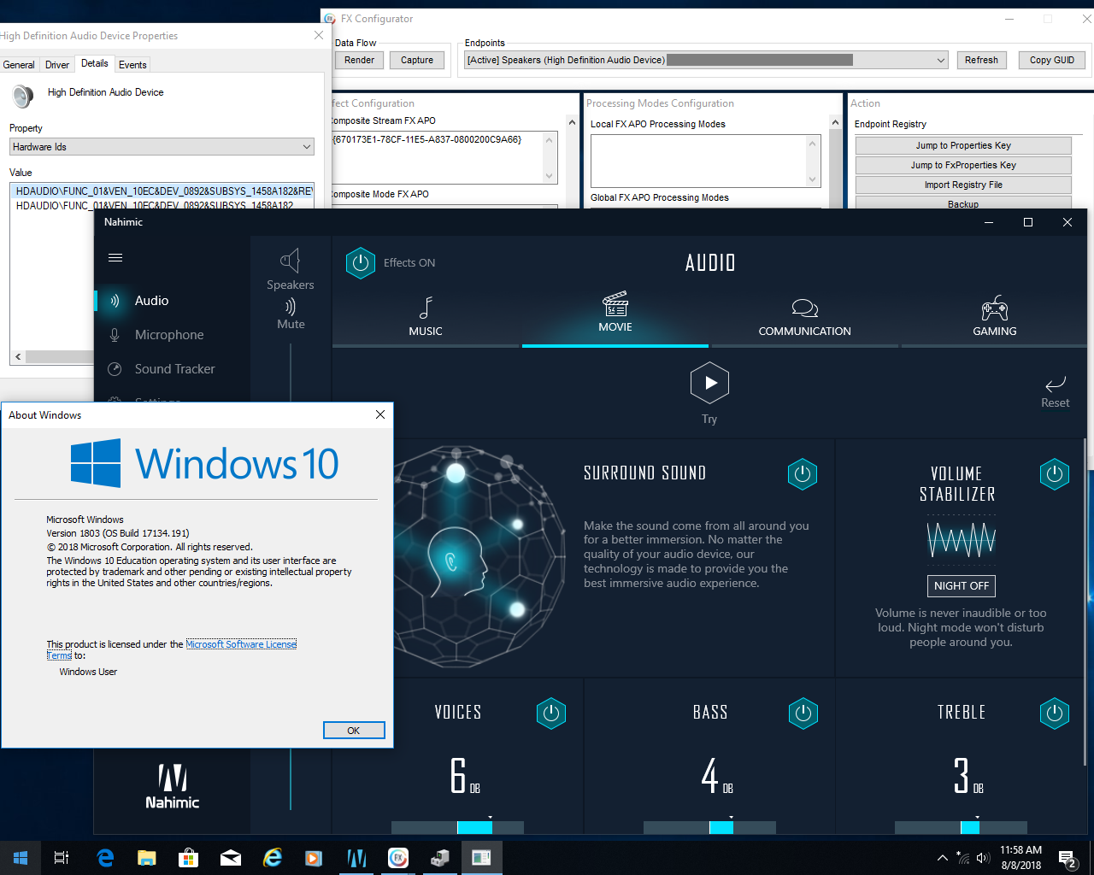Launch Internet Explorer from taskbar
The height and width of the screenshot is (875, 1094).
(x=273, y=858)
